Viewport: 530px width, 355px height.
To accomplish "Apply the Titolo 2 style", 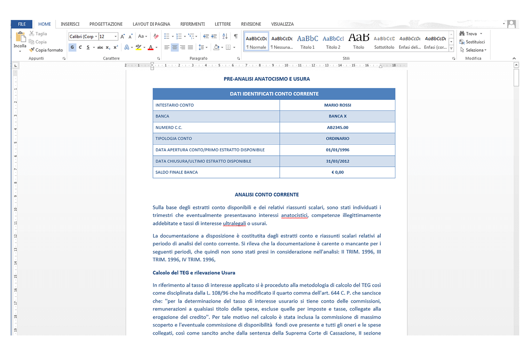I will [333, 42].
